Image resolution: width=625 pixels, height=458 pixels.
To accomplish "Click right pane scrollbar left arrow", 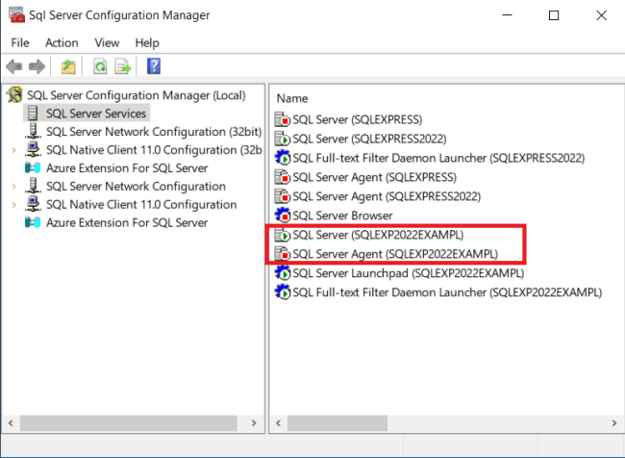I will tap(278, 423).
